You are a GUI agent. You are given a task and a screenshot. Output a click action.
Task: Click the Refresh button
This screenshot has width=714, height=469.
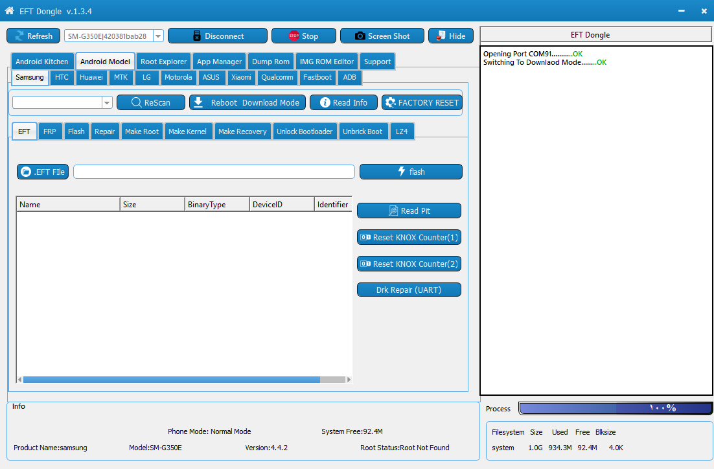33,36
